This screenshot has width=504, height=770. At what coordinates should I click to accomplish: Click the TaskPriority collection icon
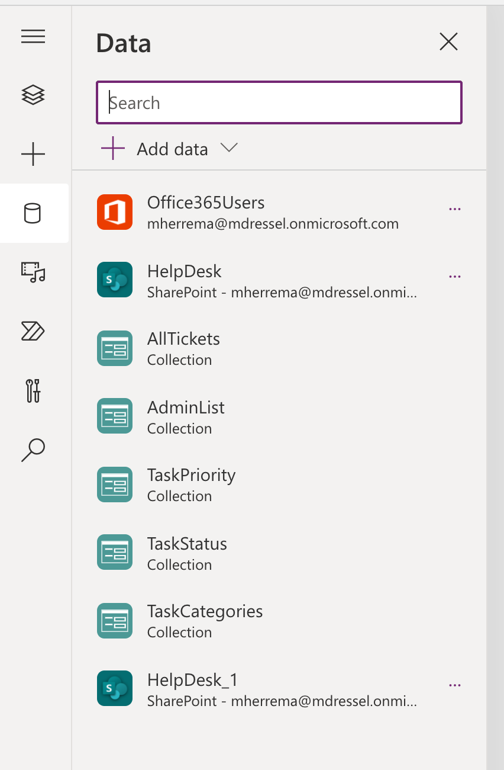(x=115, y=485)
